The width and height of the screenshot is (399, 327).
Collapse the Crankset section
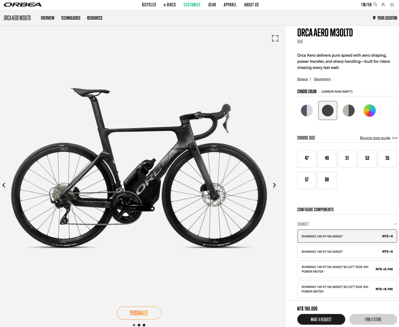395,224
